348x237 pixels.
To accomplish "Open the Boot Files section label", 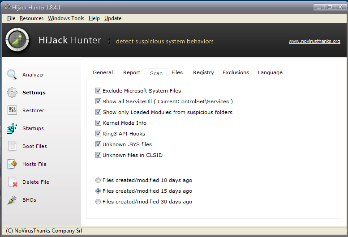I will (x=34, y=146).
